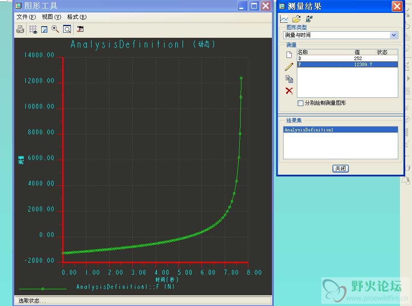
Task: Click the print icon in graph toolbar
Action: coord(20,29)
